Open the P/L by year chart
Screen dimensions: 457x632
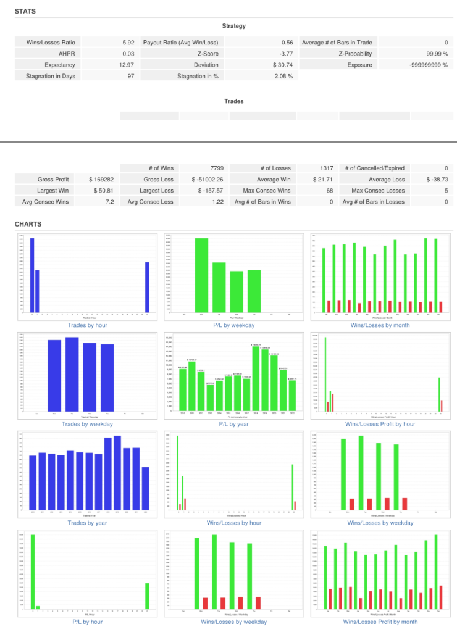[x=234, y=376]
